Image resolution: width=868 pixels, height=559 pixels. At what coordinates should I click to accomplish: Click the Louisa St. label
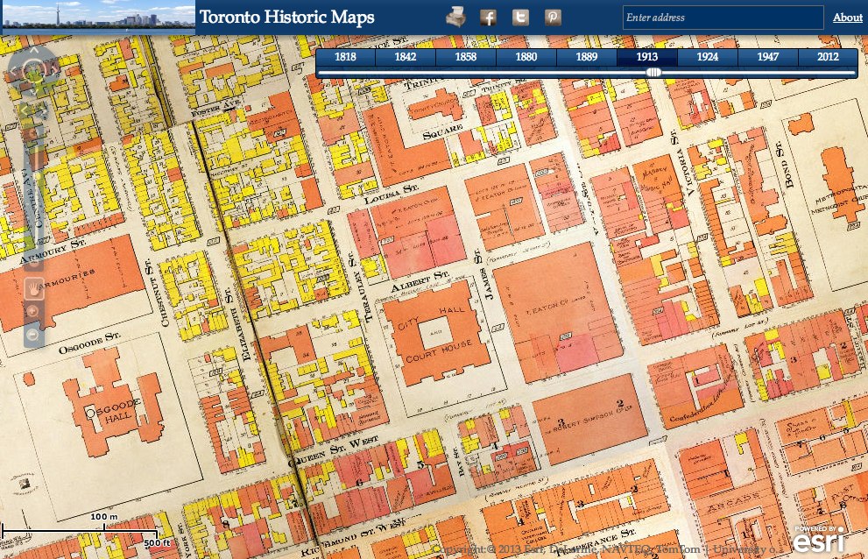[391, 194]
